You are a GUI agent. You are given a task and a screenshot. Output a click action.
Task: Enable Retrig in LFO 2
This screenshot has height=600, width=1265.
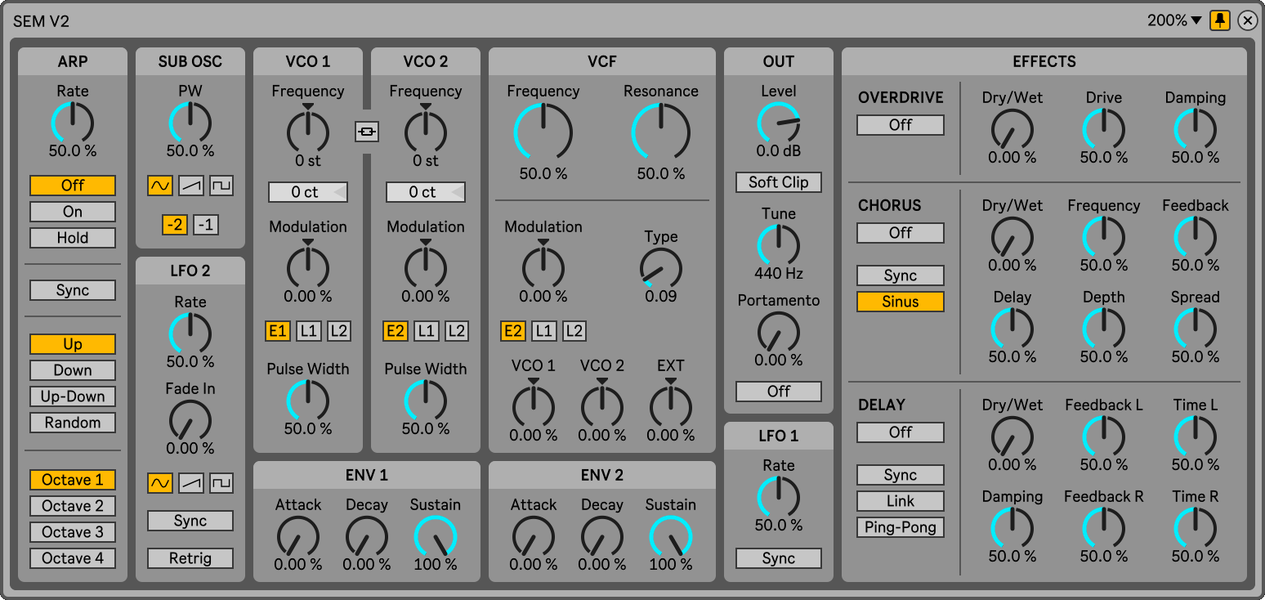pyautogui.click(x=190, y=558)
